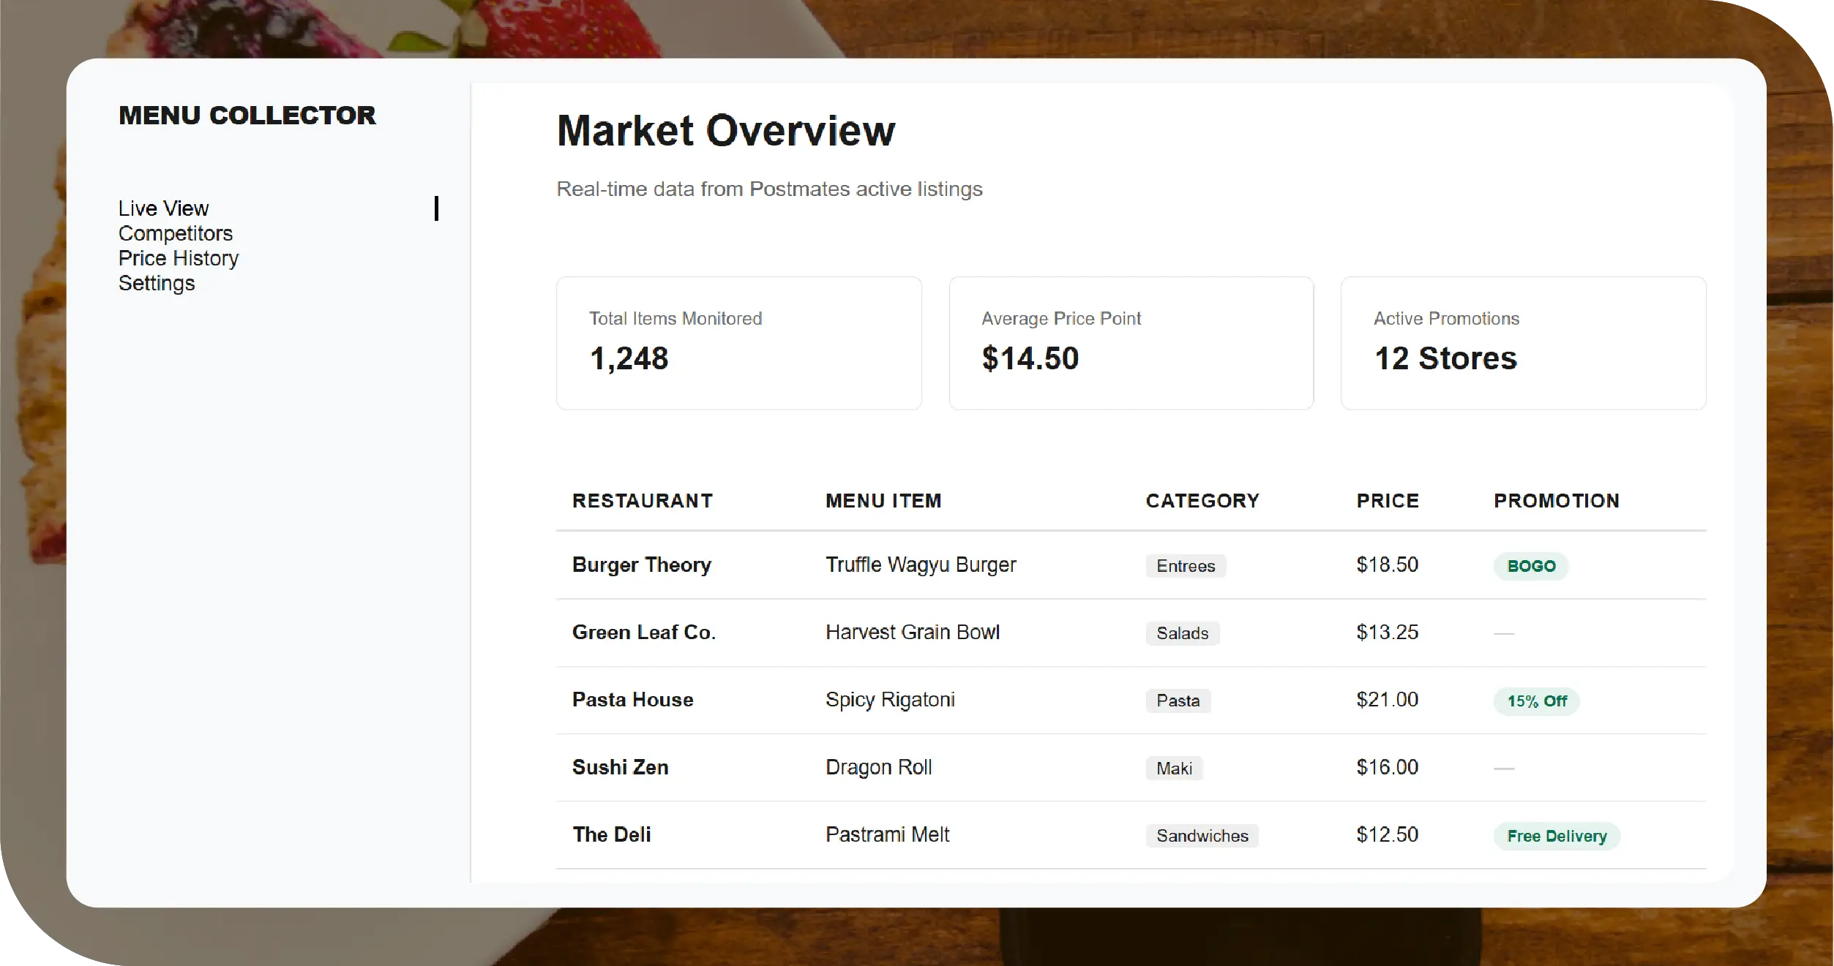Open Price History page
Screen dimensions: 1834x966
tap(179, 258)
